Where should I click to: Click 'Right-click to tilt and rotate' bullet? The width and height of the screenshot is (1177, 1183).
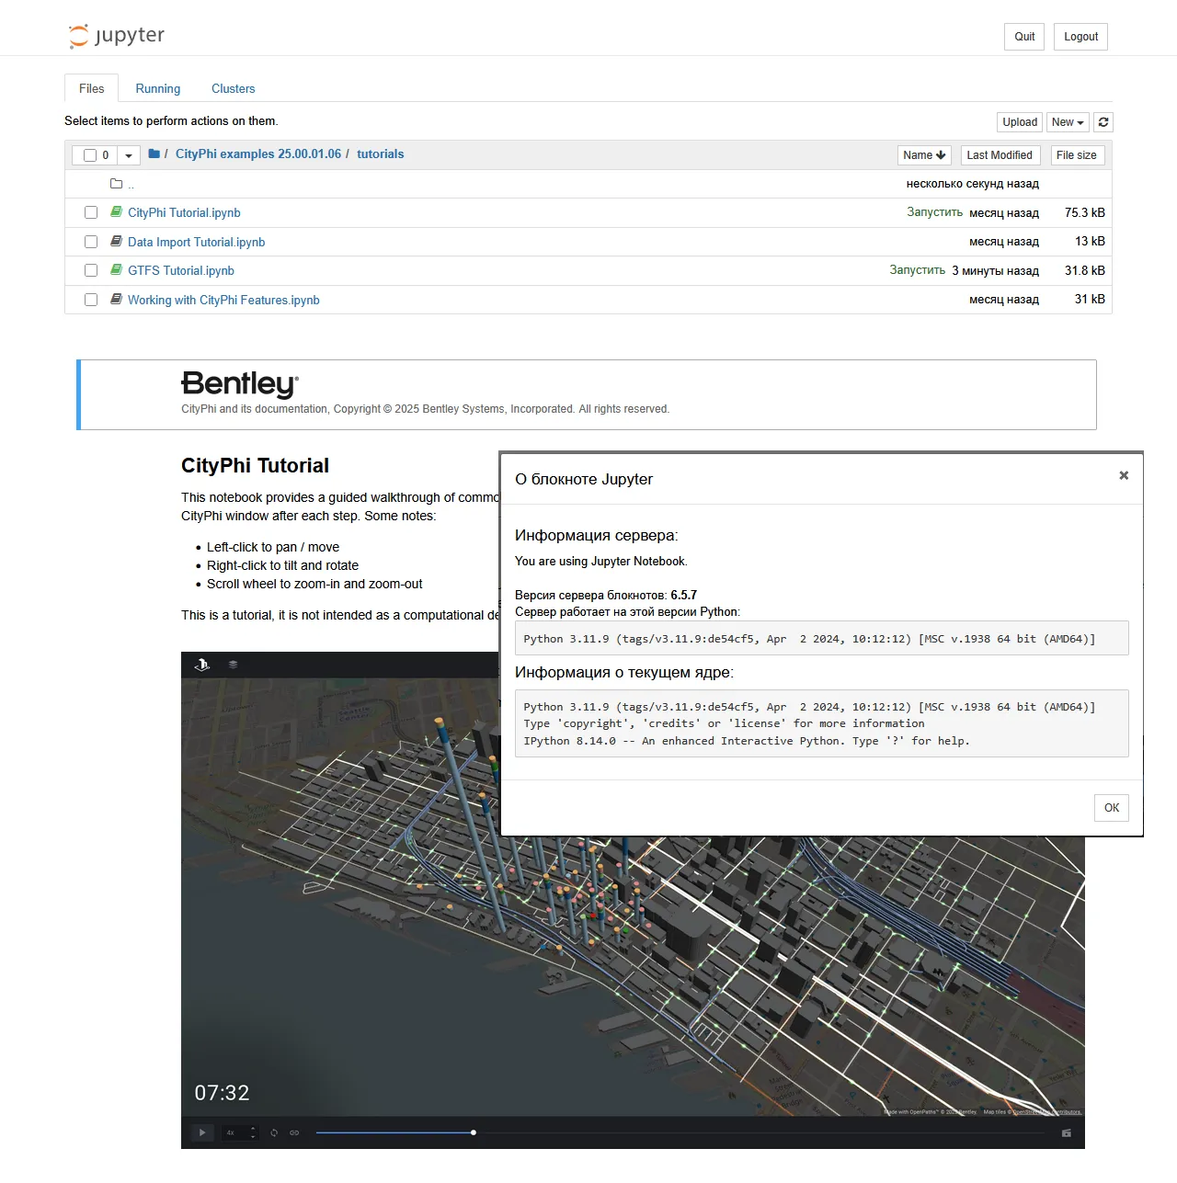(282, 565)
